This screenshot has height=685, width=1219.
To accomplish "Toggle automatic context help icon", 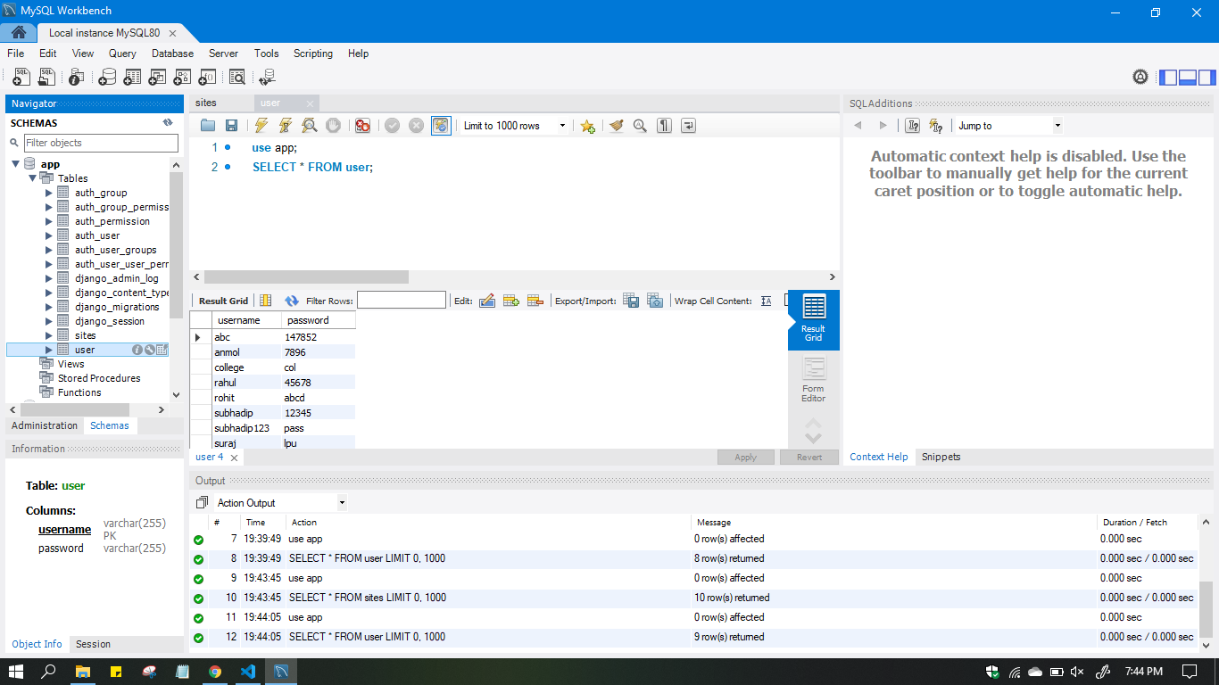I will click(x=936, y=126).
